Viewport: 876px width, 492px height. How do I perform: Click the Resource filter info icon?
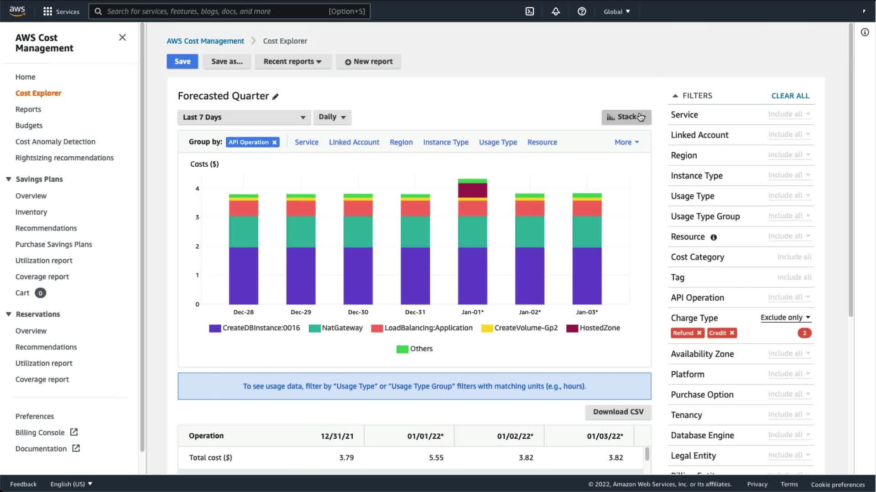714,237
